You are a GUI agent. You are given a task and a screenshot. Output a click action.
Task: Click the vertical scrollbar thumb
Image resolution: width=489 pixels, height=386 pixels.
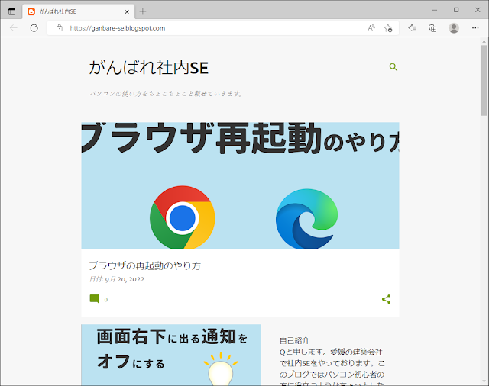(x=484, y=80)
